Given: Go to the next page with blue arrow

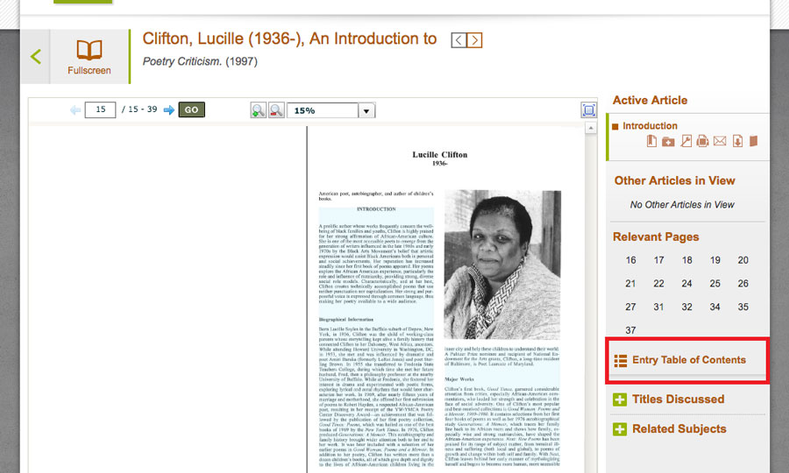Looking at the screenshot, I should click(169, 110).
